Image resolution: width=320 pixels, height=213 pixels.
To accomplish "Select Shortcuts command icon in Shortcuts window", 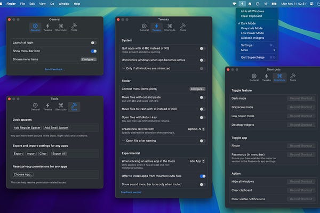I will click(x=279, y=77).
